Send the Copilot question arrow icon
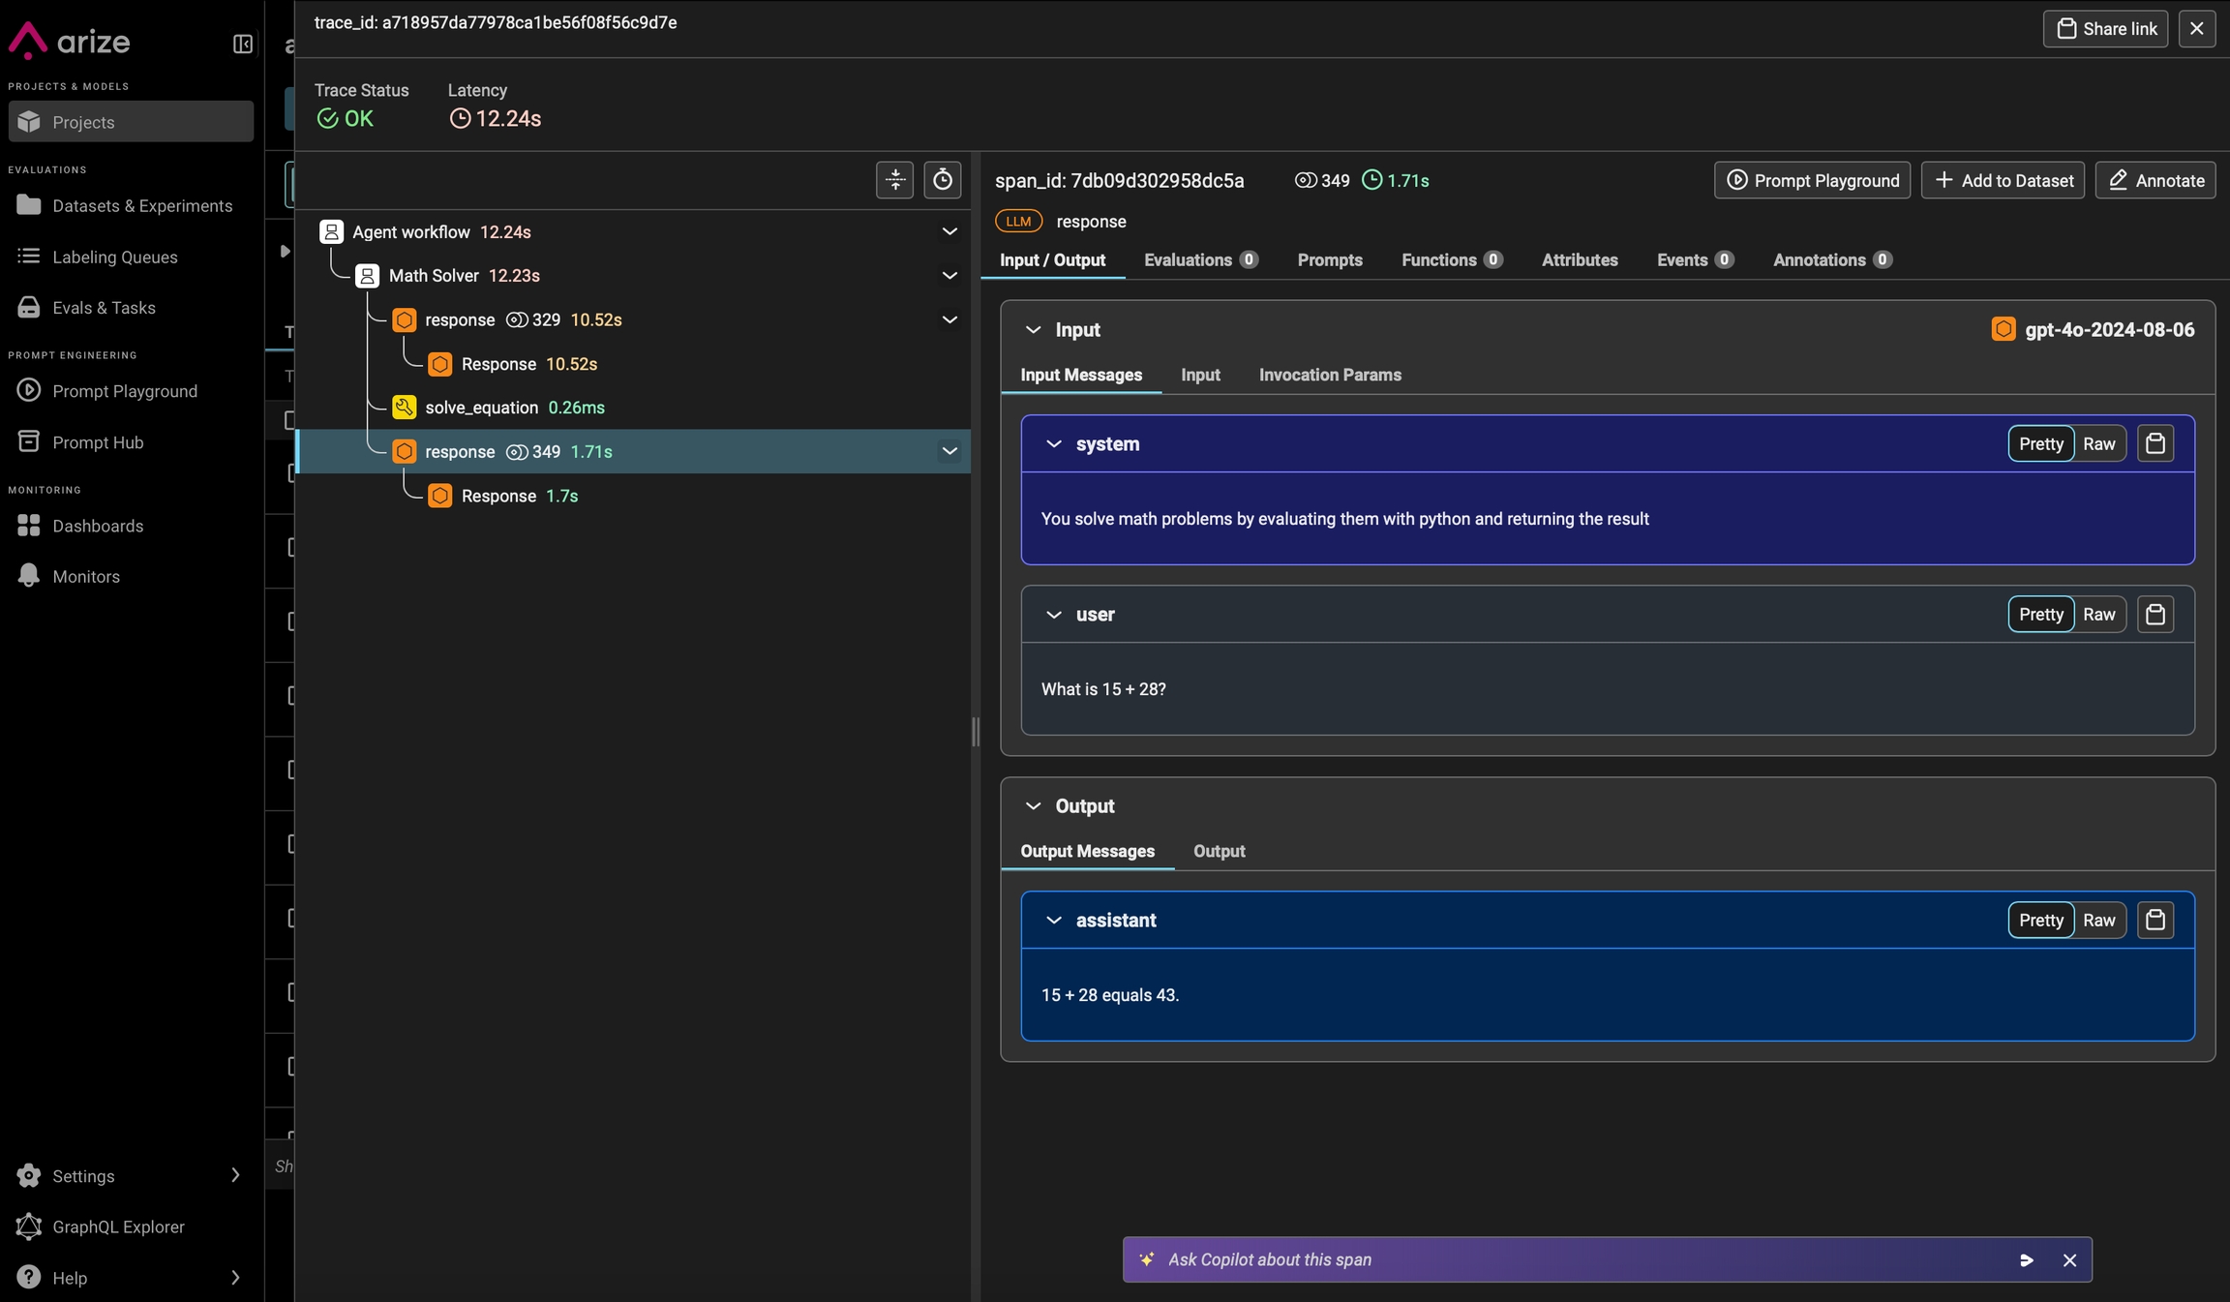2230x1302 pixels. tap(2026, 1259)
